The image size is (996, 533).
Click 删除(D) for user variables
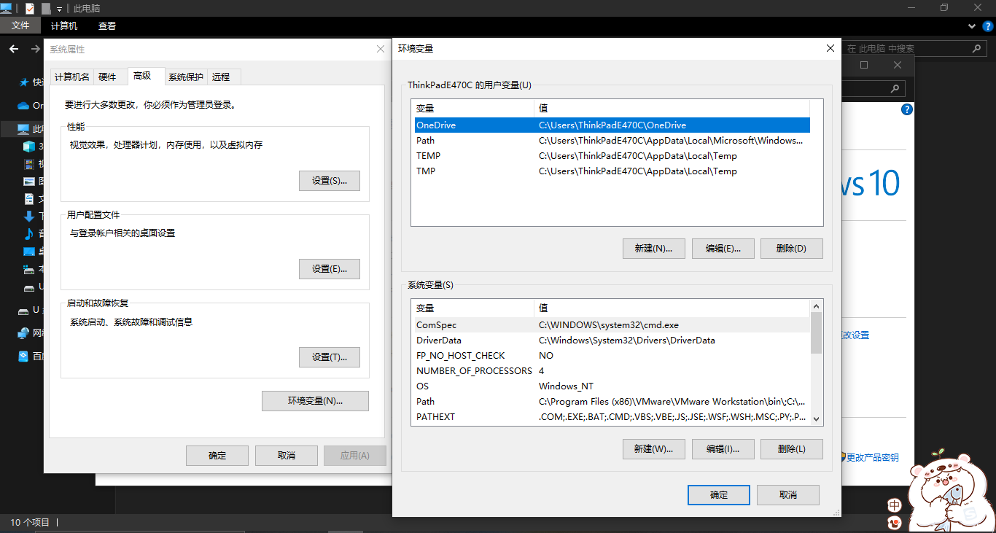pos(792,248)
